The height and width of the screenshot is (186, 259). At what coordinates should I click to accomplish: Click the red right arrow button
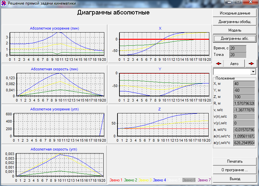tap(251, 64)
